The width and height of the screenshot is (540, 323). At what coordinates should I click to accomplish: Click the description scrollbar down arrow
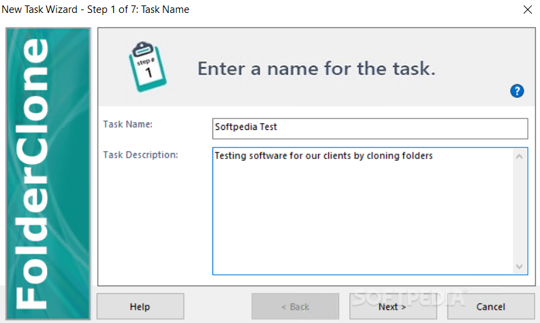pos(520,267)
